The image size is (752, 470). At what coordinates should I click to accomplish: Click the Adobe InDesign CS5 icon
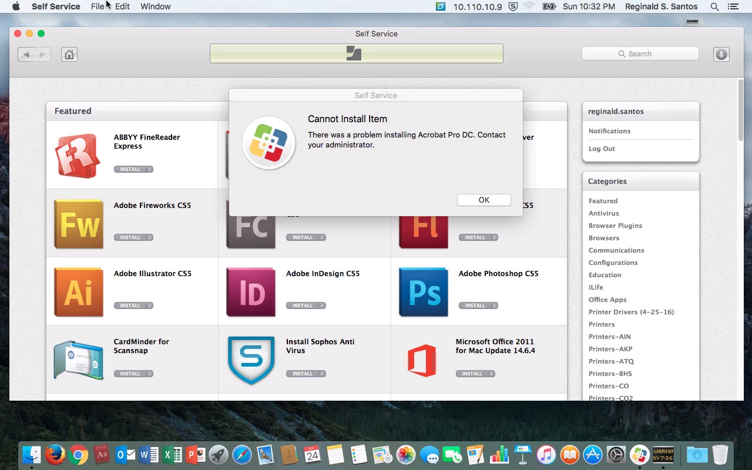(251, 292)
